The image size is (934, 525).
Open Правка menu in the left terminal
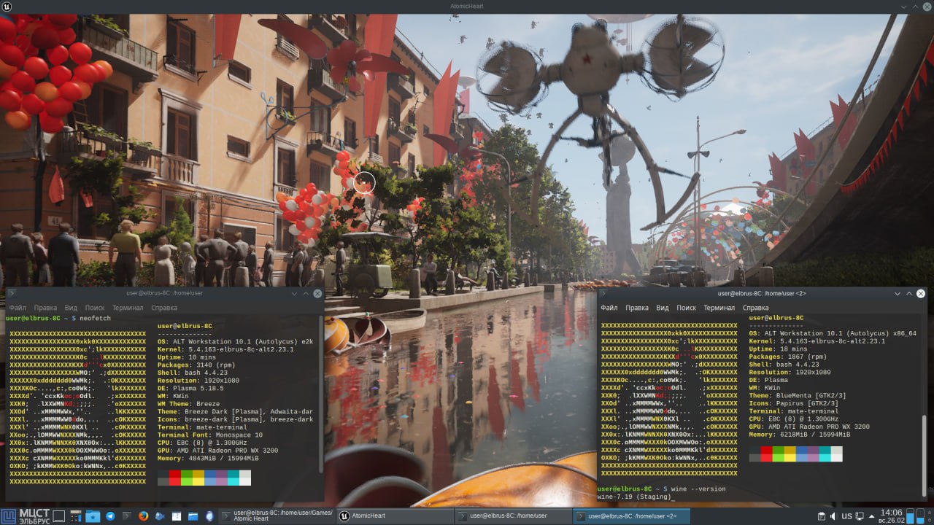(45, 308)
